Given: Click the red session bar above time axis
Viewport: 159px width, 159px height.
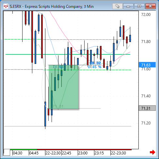Looking at the screenshot, I should (x=84, y=150).
